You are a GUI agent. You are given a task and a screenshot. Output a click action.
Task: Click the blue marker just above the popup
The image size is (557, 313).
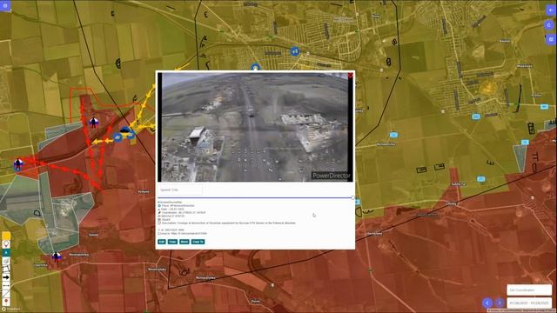click(x=255, y=67)
